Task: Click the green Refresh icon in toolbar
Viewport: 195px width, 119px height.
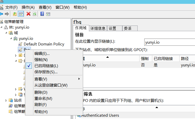Action: (34, 14)
